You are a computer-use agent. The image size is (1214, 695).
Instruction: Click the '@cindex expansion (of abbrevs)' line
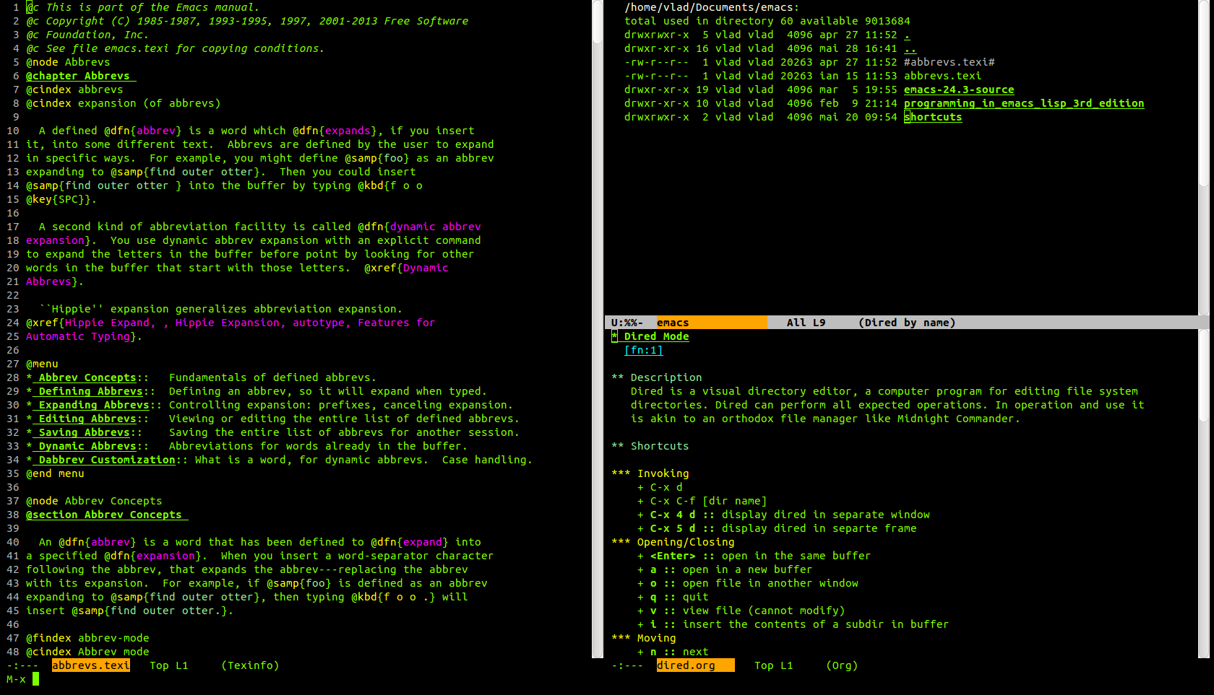tap(123, 103)
